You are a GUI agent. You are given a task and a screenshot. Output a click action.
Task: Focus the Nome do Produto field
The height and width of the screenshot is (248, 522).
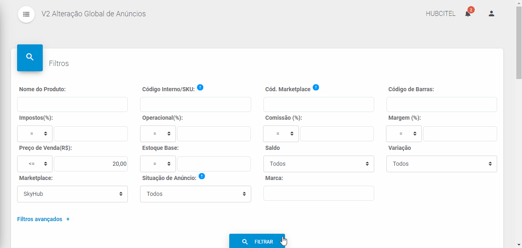pyautogui.click(x=72, y=104)
